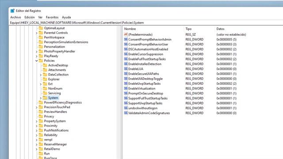Click the EnableLUA DWORD icon
This screenshot has width=283, height=159.
(x=126, y=69)
